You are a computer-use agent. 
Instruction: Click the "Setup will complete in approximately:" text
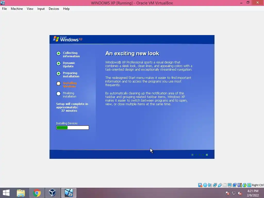[72, 105]
